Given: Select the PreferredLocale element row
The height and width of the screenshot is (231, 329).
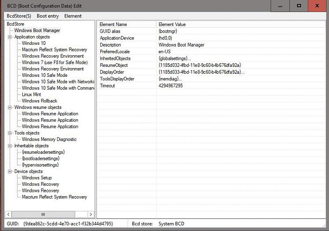Looking at the screenshot, I should tap(211, 52).
